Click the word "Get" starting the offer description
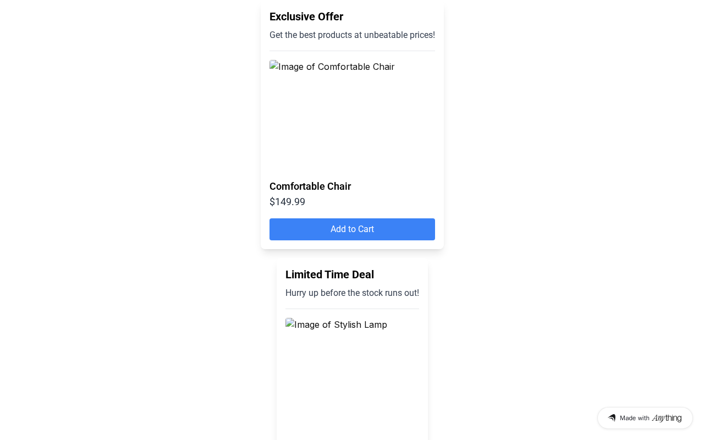This screenshot has width=704, height=440. click(276, 35)
